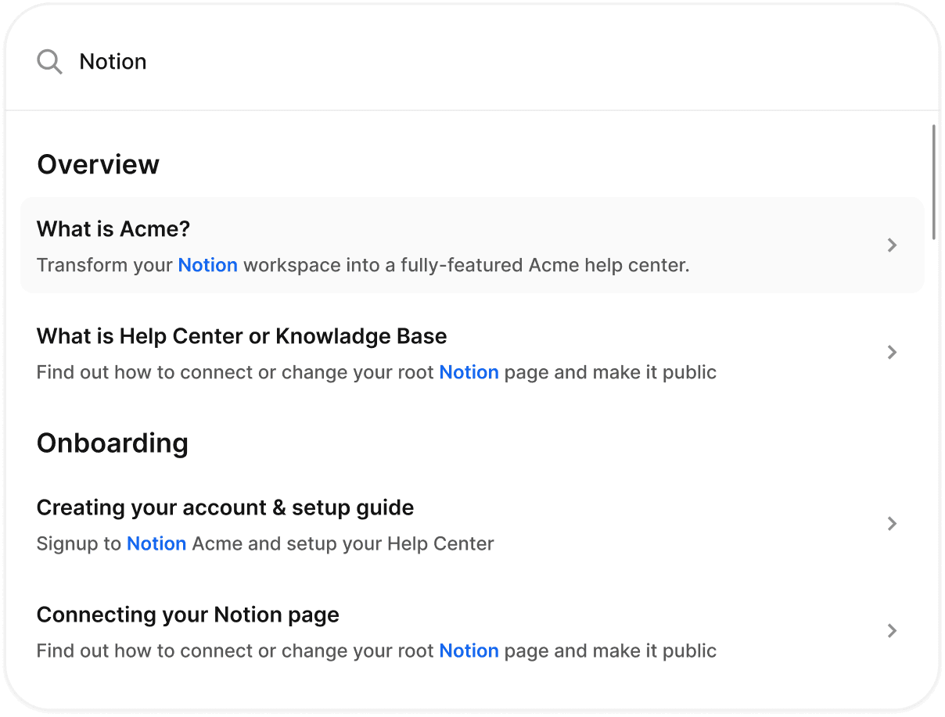Expand the chevron next to 'What is Acme?'
Viewport: 945px width, 717px height.
[892, 245]
